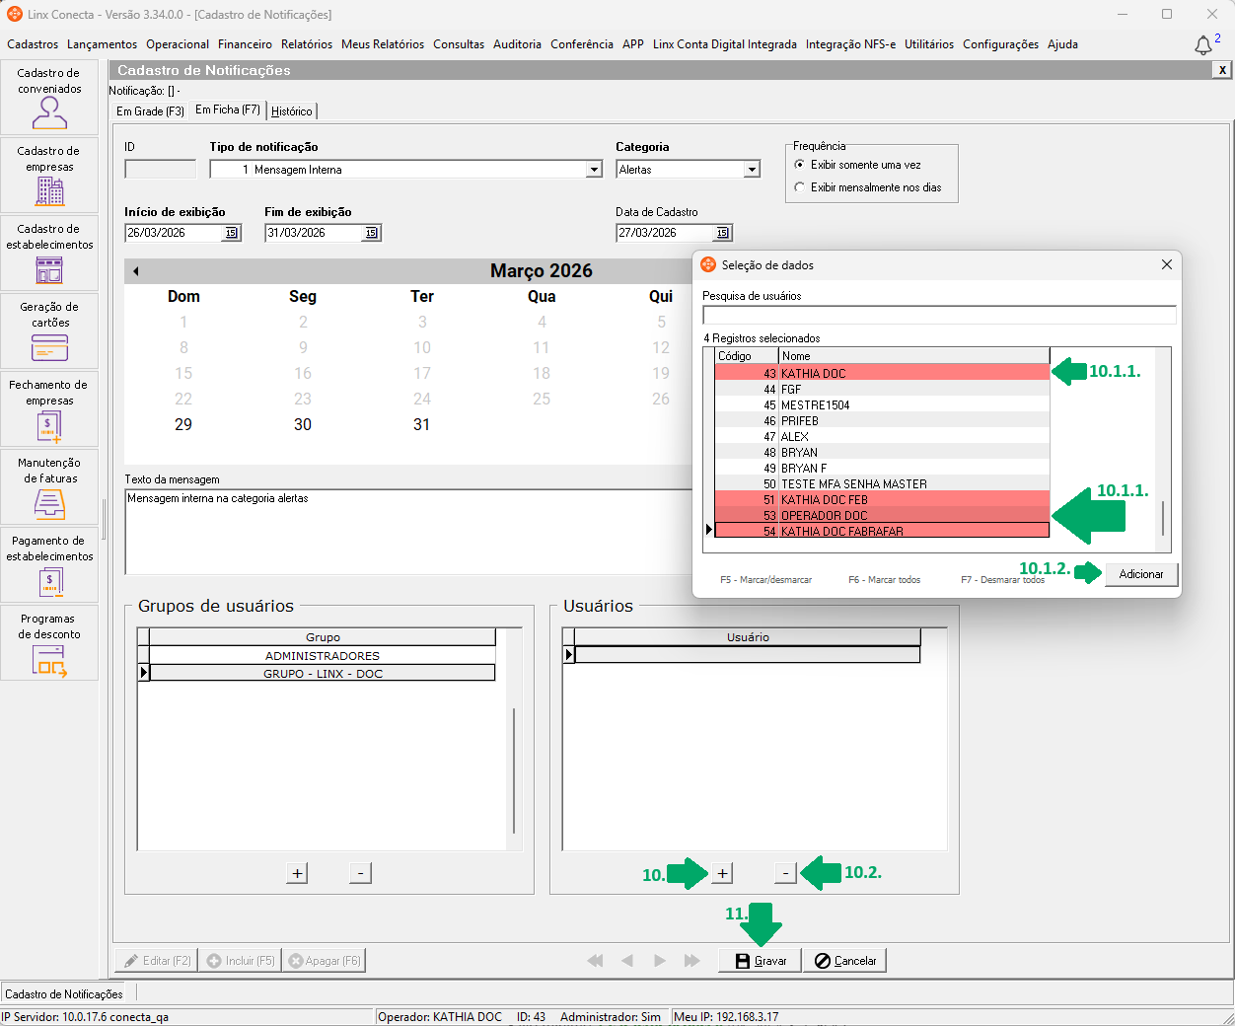
Task: Click the Nome column header
Action: (x=914, y=356)
